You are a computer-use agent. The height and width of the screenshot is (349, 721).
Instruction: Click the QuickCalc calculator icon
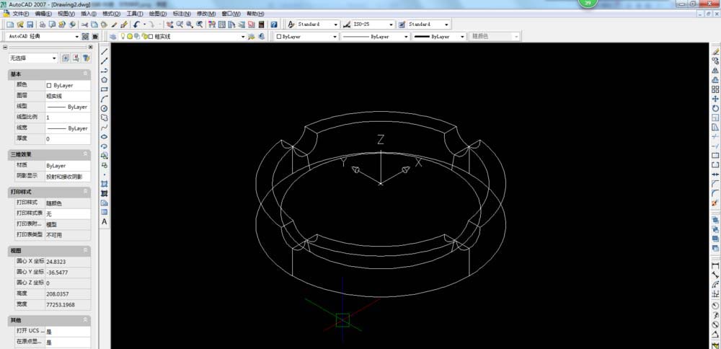tap(261, 25)
